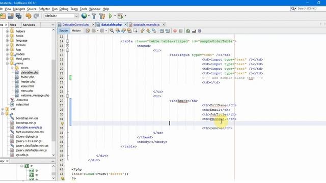Image resolution: width=326 pixels, height=183 pixels.
Task: Select header.php in the tree
Action: (28, 81)
